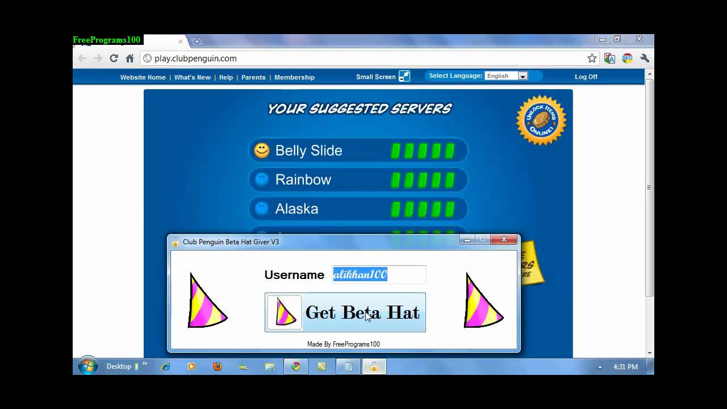The image size is (727, 409).
Task: Launch Internet Explorer from the taskbar
Action: (165, 366)
